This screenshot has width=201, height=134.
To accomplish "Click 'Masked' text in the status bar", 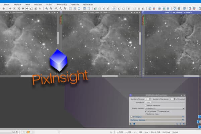I will 175,132.
